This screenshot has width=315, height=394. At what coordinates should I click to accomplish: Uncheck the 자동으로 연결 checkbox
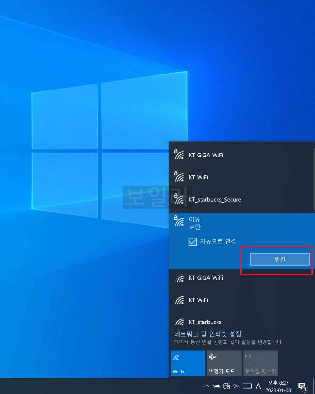(x=193, y=242)
